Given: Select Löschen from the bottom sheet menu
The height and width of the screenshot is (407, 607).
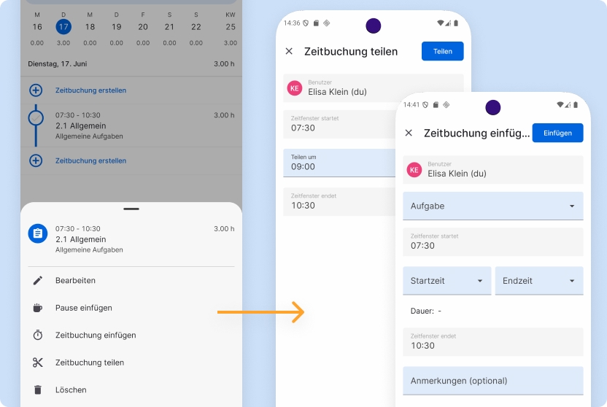Looking at the screenshot, I should (71, 390).
